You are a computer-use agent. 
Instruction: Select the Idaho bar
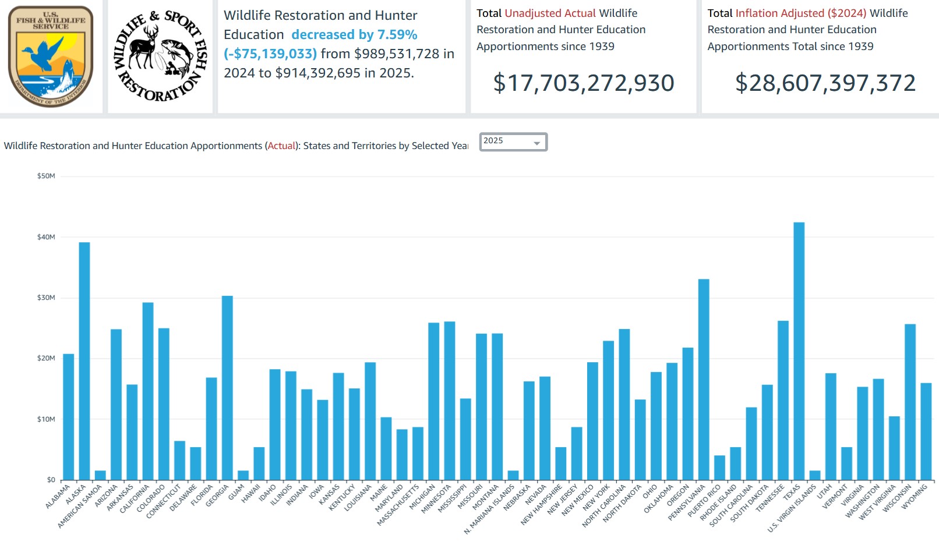(275, 424)
